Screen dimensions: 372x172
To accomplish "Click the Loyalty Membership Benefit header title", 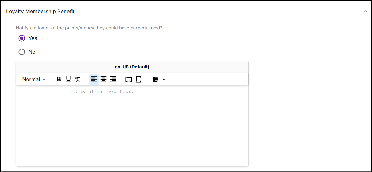I will coord(40,11).
